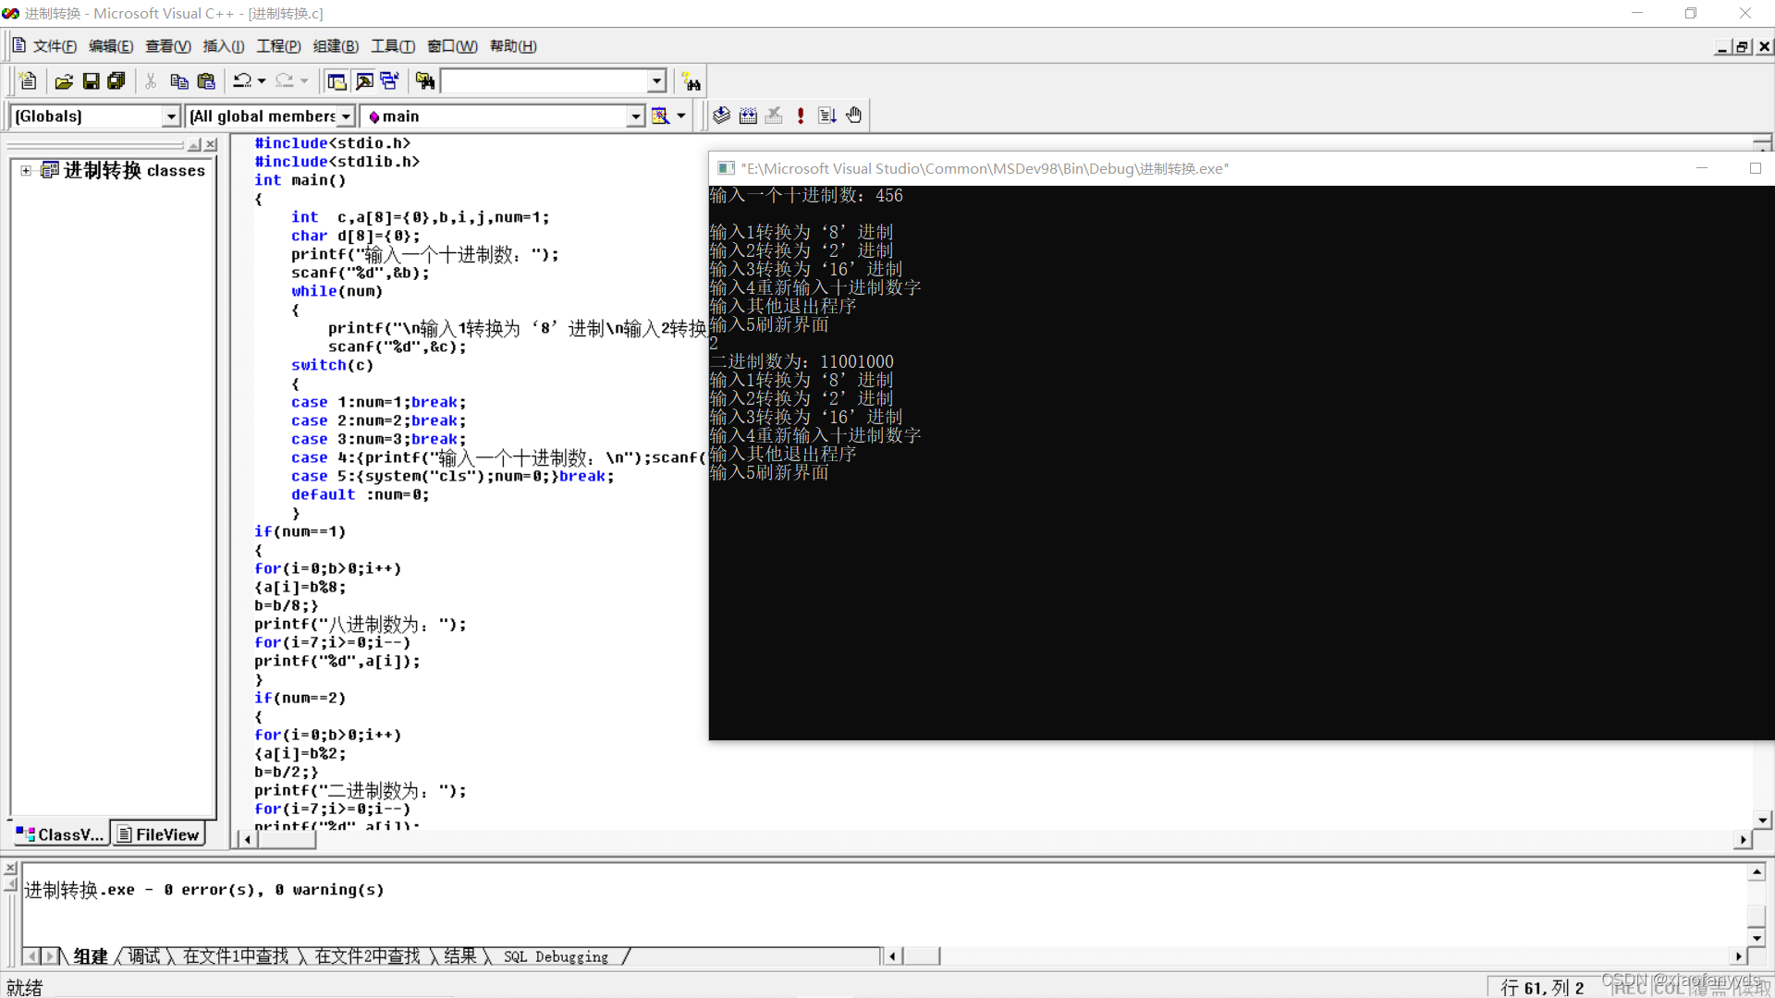The image size is (1775, 998).
Task: Toggle the Output window button
Action: (364, 81)
